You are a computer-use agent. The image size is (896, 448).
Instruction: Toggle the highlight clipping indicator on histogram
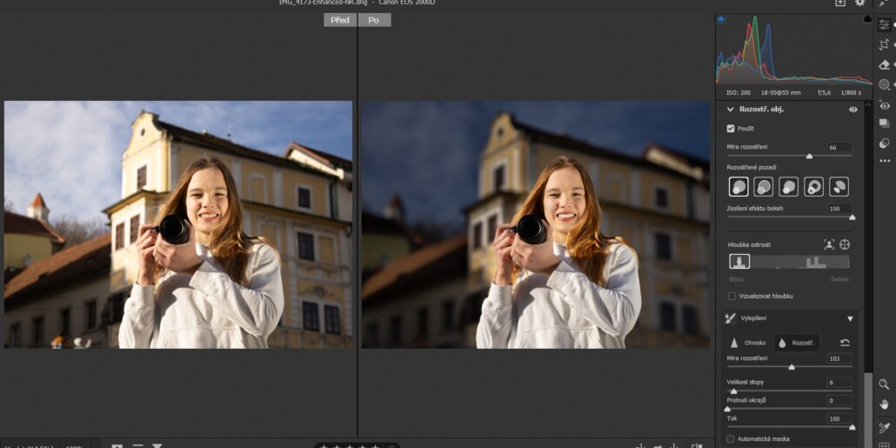(x=867, y=19)
